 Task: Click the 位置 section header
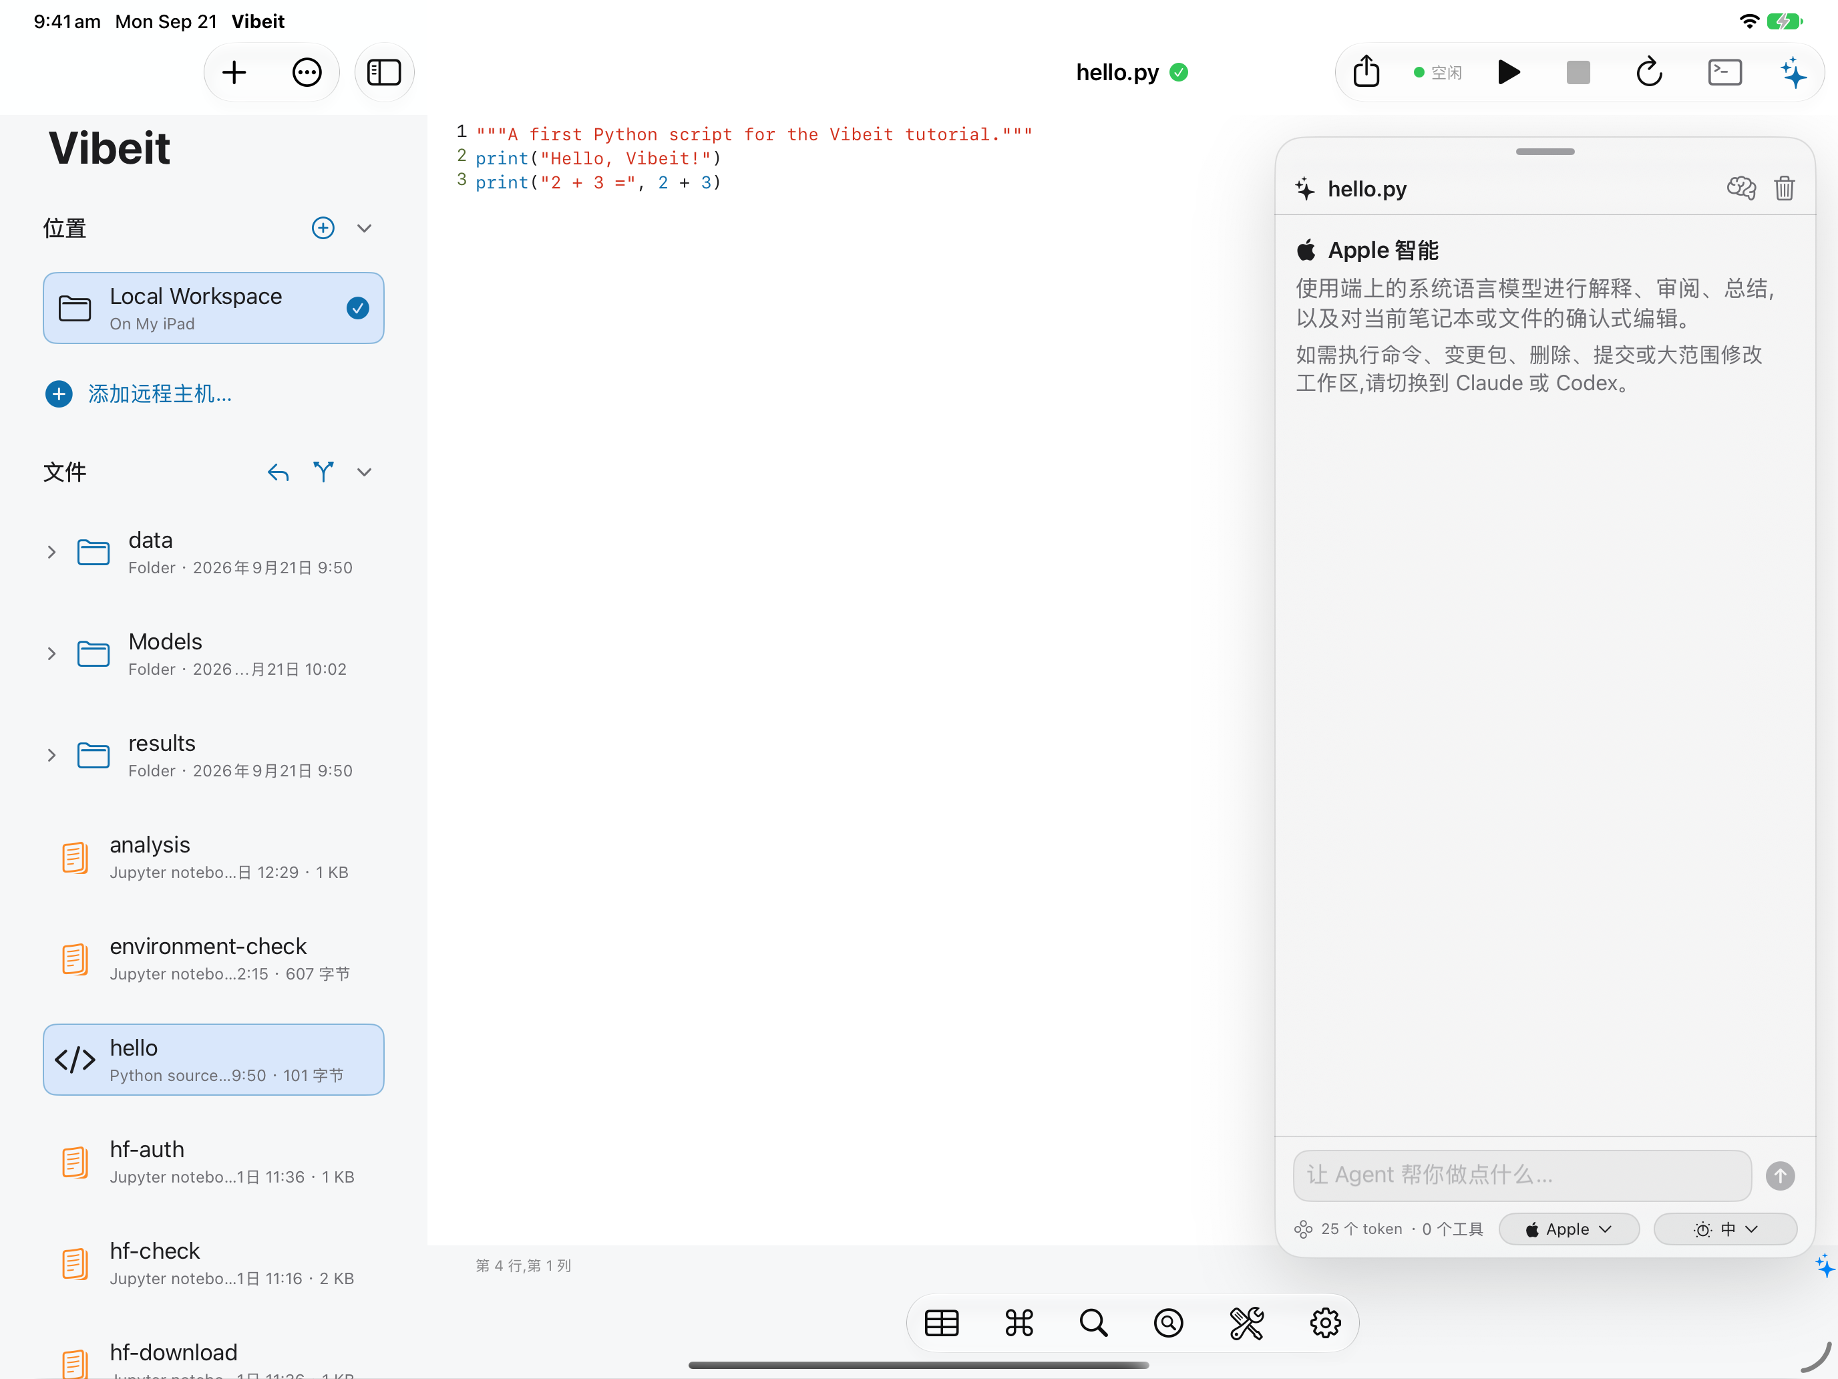pyautogui.click(x=65, y=228)
